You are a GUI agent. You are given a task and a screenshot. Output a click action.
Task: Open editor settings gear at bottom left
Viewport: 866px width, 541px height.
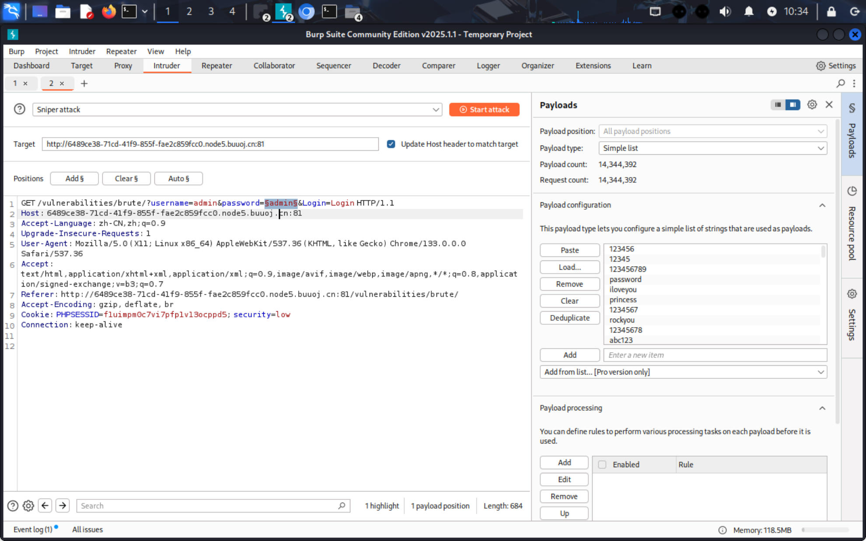[x=28, y=506]
